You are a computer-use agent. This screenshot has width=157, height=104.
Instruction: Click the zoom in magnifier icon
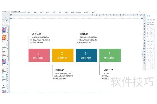(x=103, y=15)
